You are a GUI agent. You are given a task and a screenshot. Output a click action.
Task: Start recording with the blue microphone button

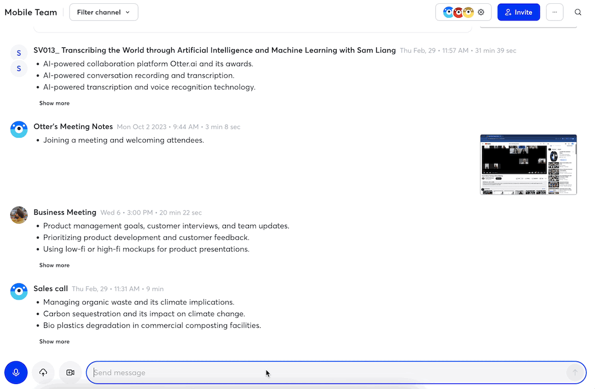(16, 372)
